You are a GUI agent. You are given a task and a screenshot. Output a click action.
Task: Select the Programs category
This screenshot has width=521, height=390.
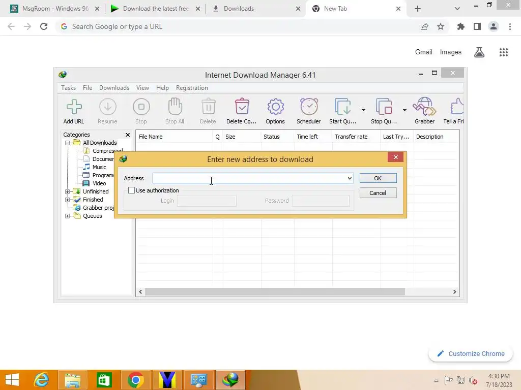click(x=103, y=175)
